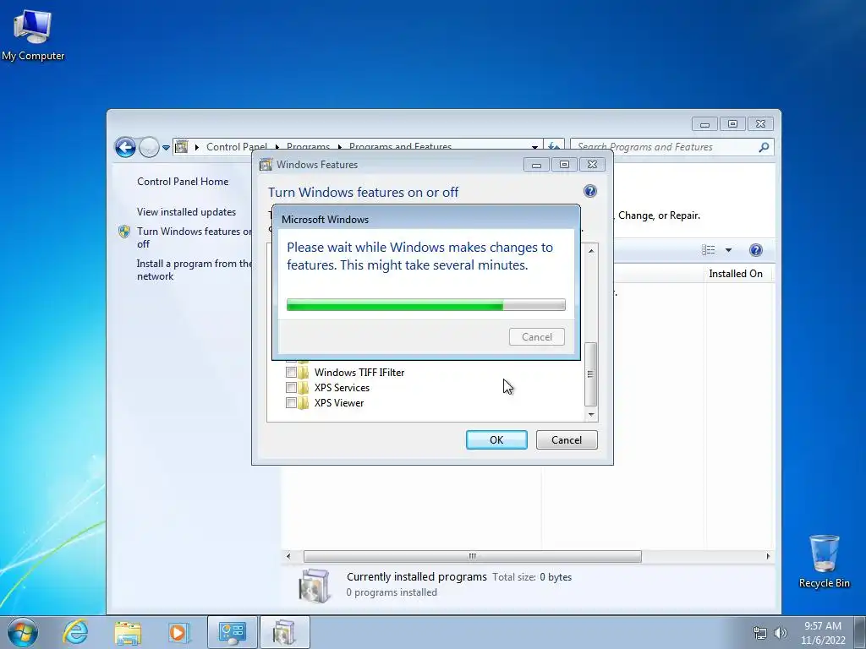
Task: Open the network tray icon
Action: [x=760, y=633]
